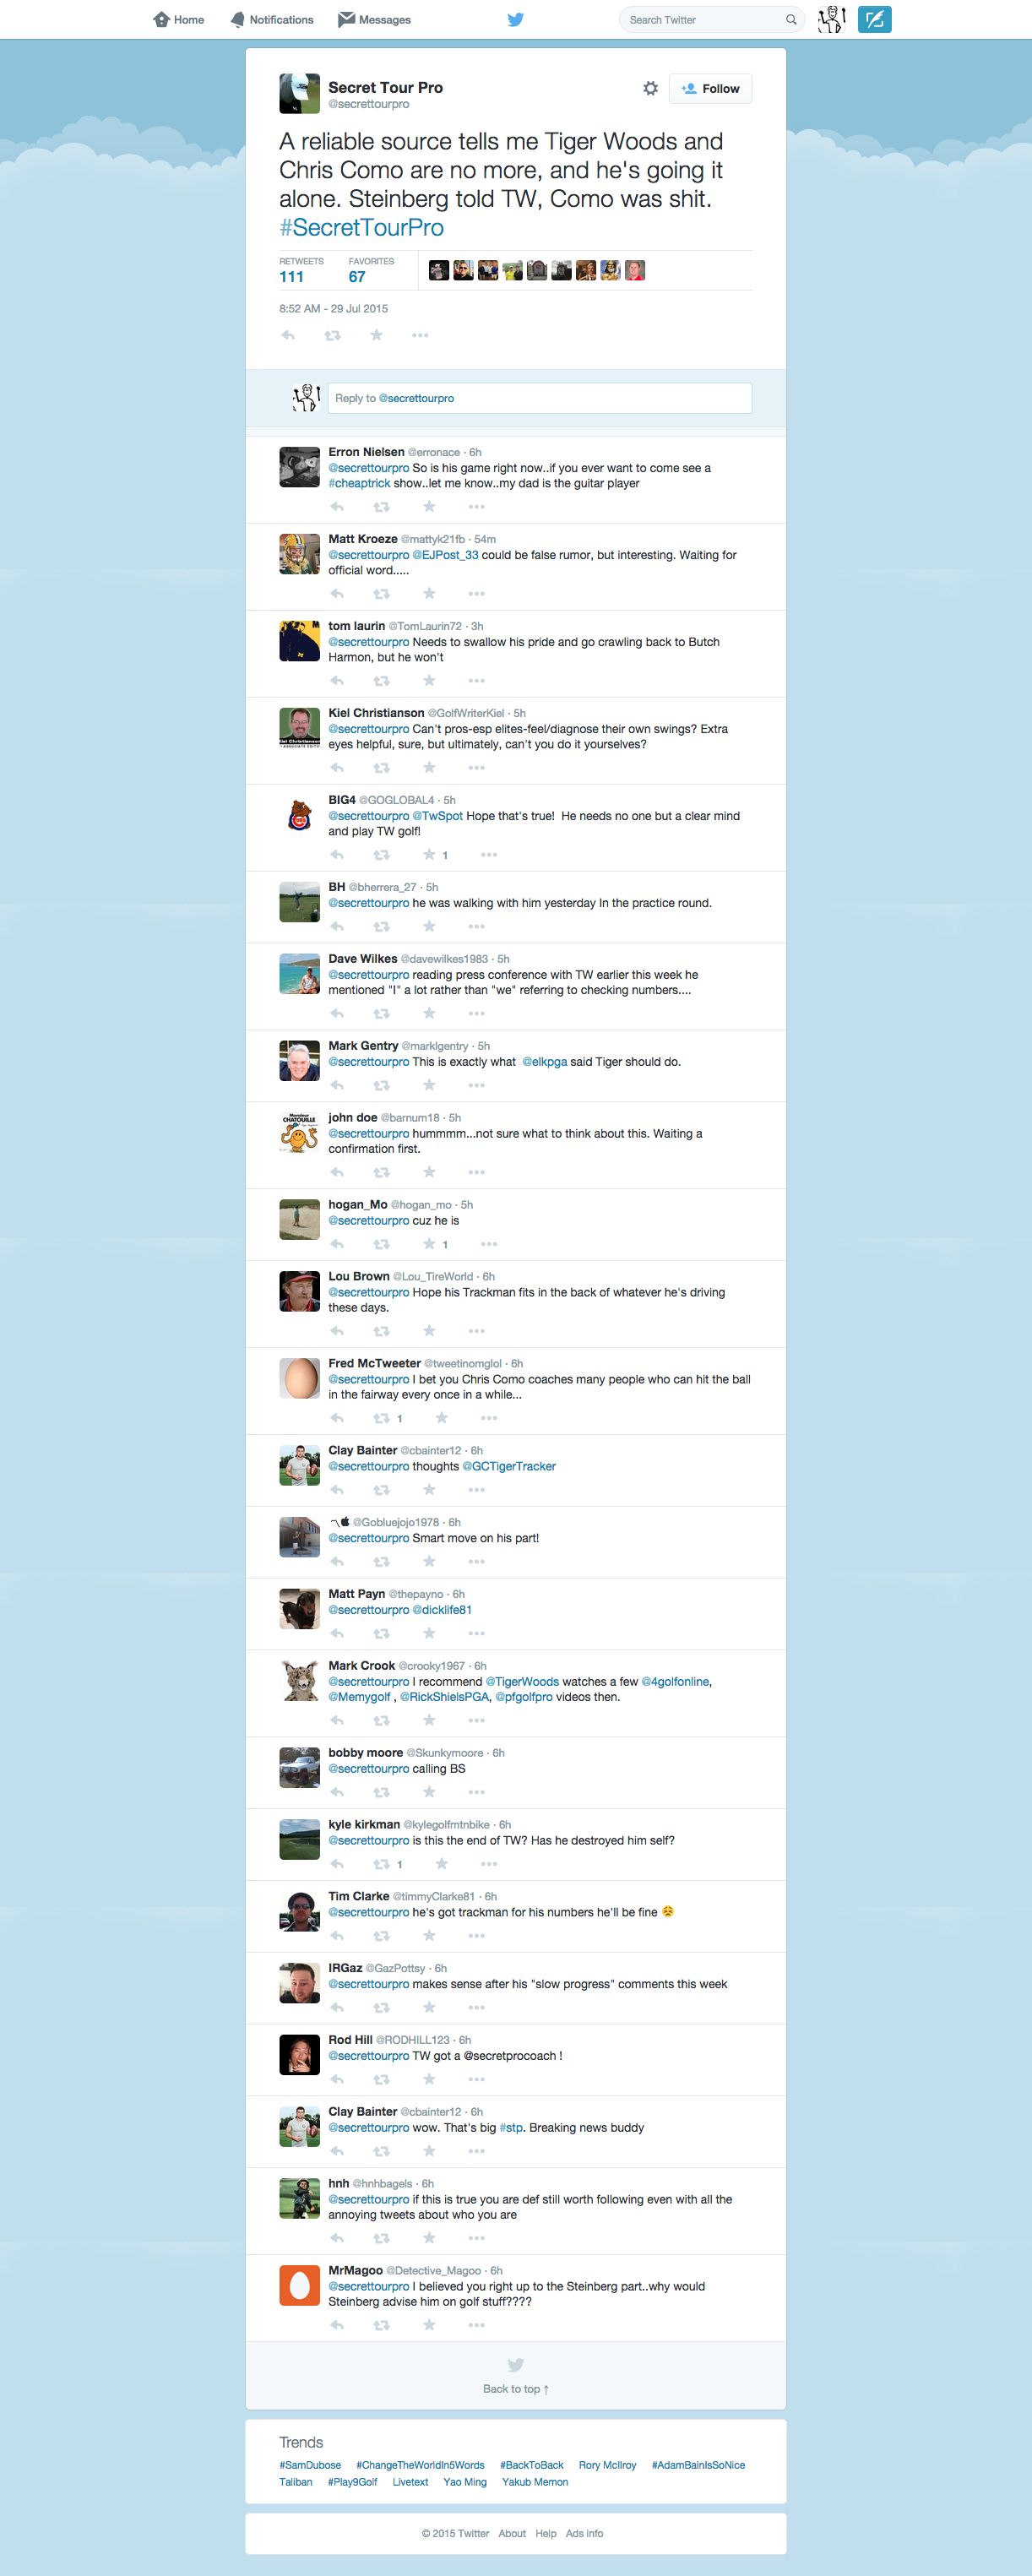The width and height of the screenshot is (1032, 2576).
Task: Open profile avatar menu in top bar
Action: (x=832, y=19)
